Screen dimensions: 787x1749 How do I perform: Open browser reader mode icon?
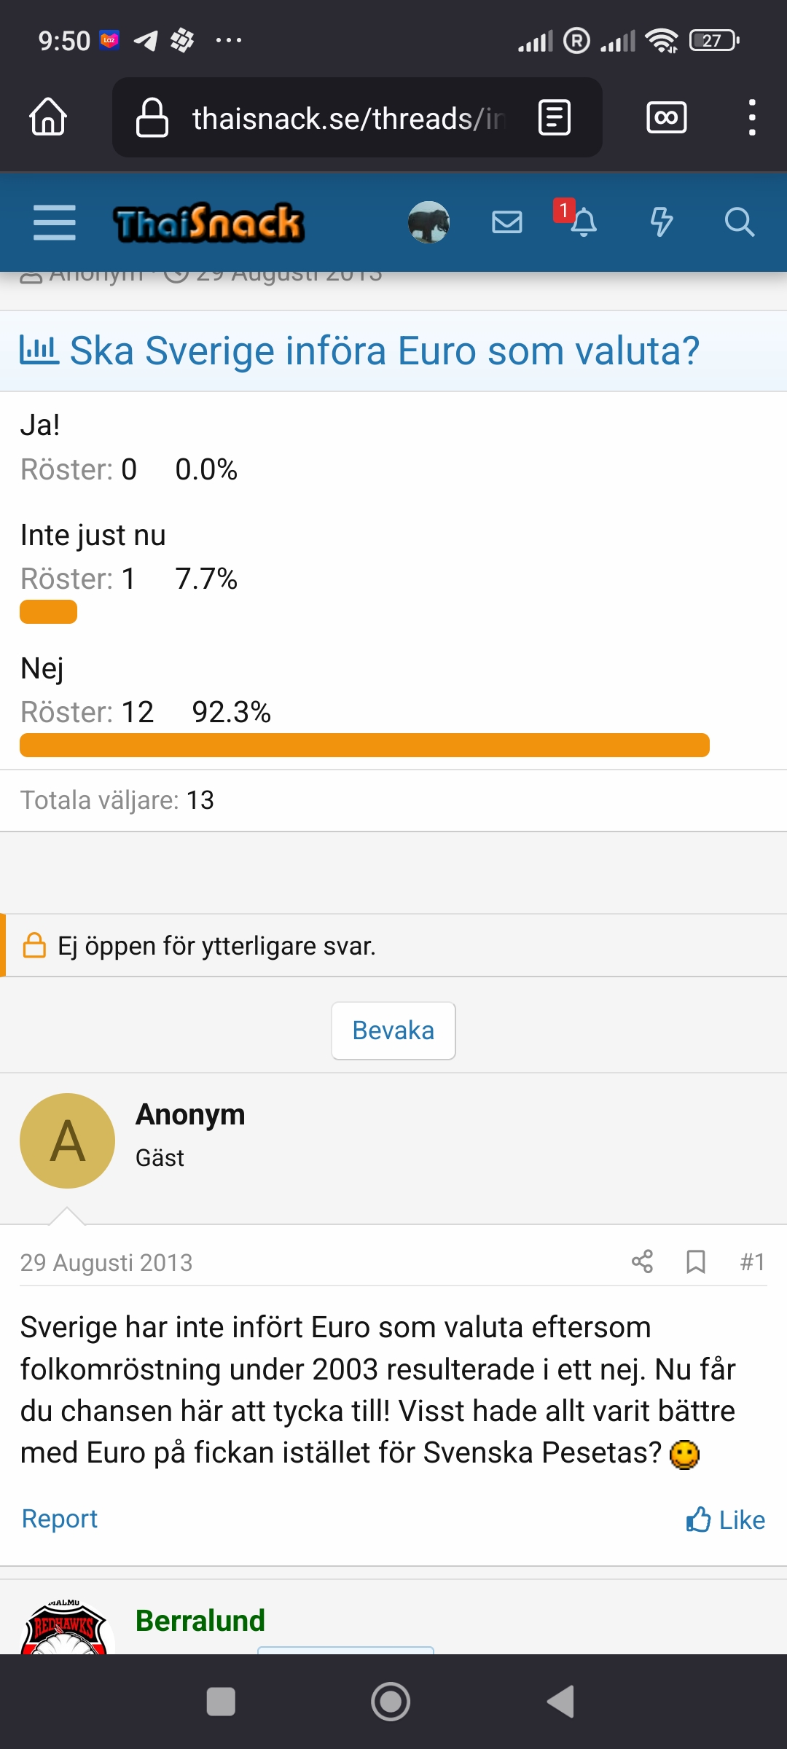(554, 117)
